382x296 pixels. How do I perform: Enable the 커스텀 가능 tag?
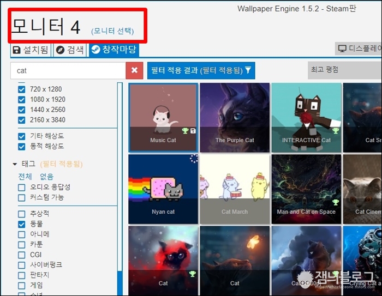22,198
